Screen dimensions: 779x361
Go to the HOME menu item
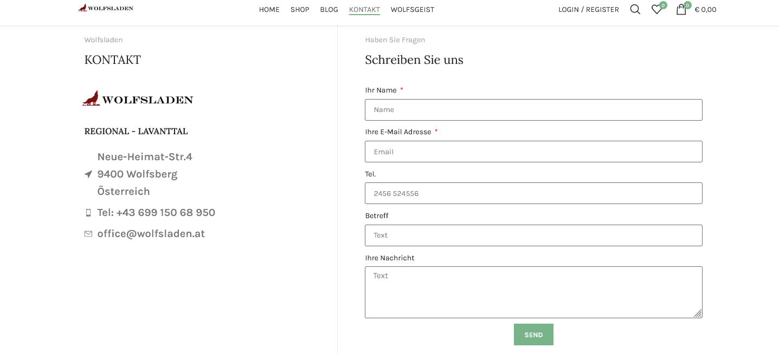(x=269, y=10)
